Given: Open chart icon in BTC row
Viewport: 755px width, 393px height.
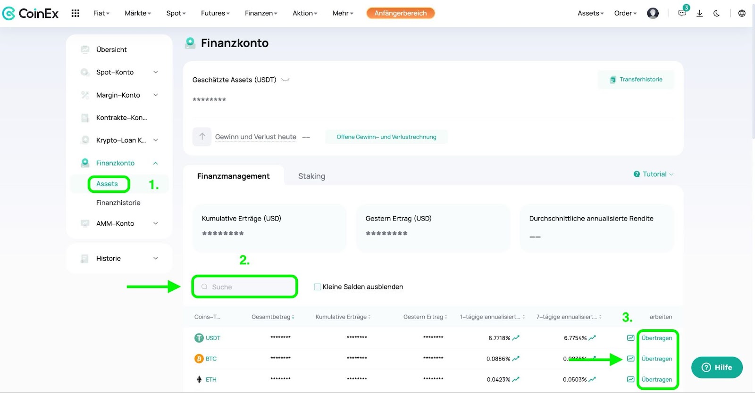Looking at the screenshot, I should 630,359.
